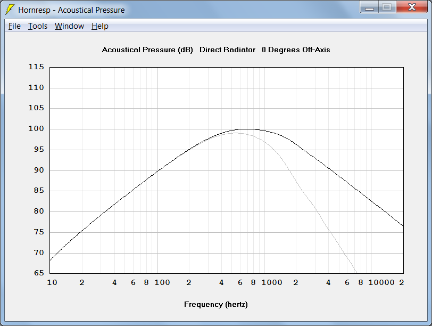Click the 115 y-axis value
432x326 pixels.
point(36,67)
